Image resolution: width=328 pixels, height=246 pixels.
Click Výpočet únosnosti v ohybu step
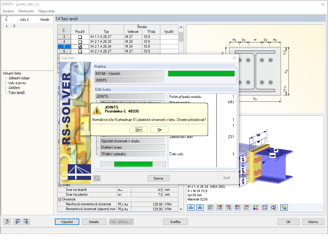[x=133, y=141]
